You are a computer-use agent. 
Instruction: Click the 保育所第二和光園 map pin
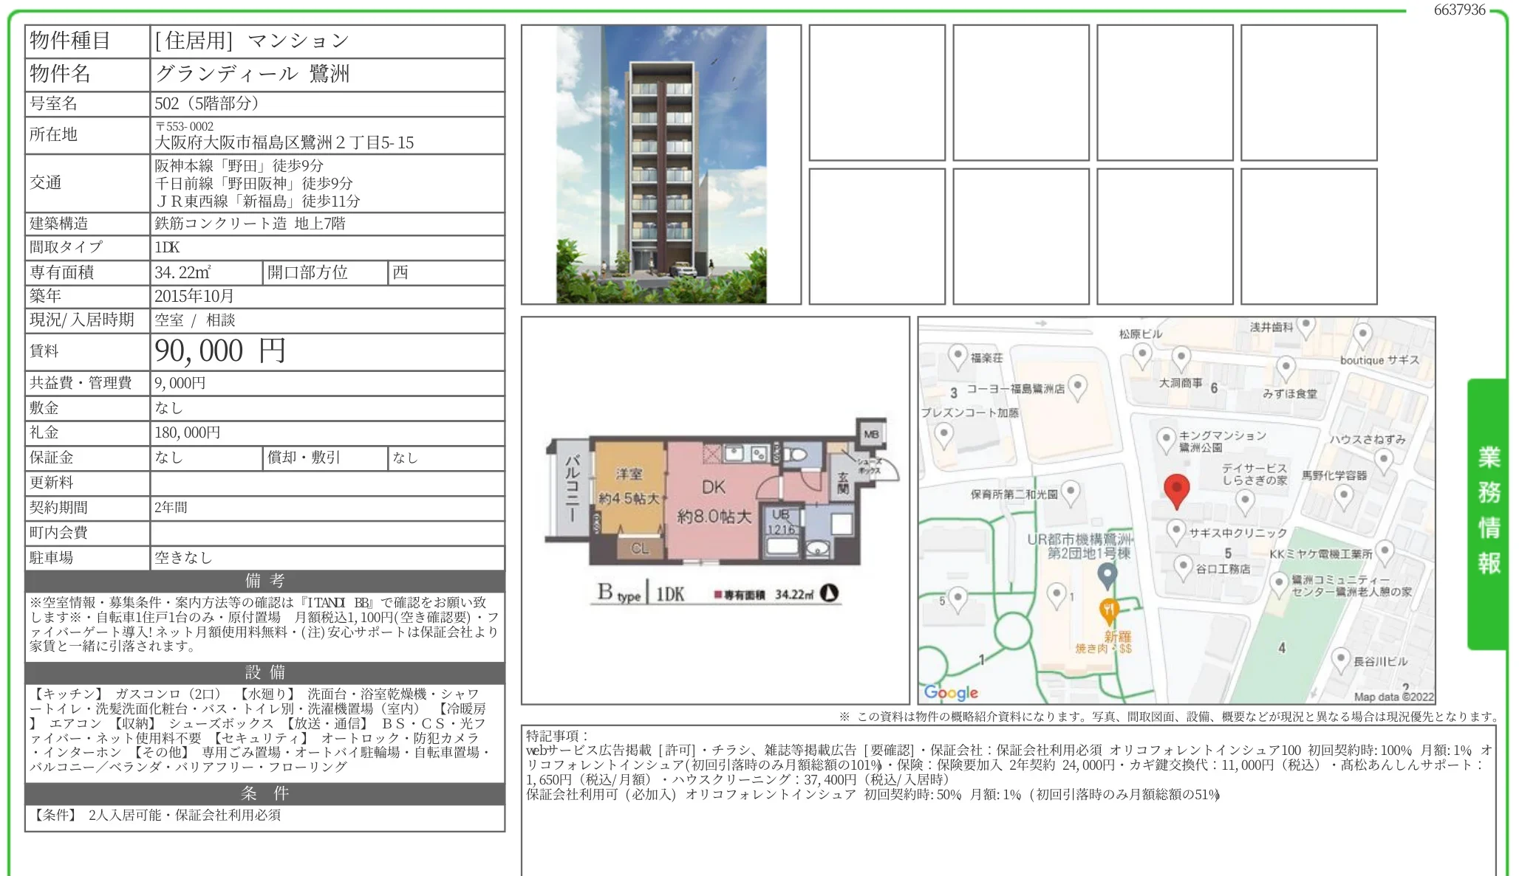(1070, 492)
